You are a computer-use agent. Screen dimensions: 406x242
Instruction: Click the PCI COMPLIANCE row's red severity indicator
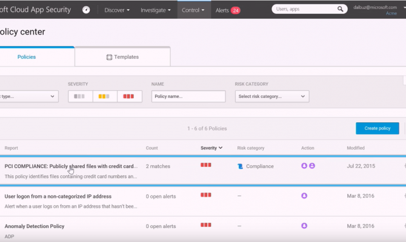click(x=206, y=165)
